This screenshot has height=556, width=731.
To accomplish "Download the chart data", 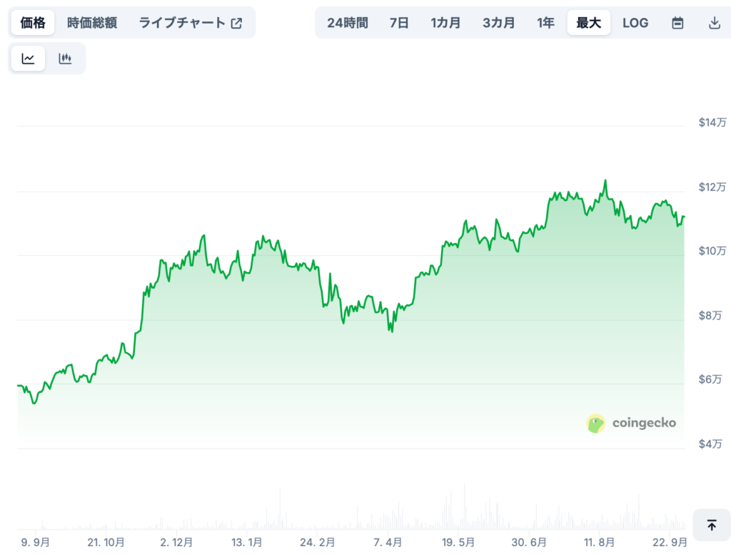I will [714, 23].
